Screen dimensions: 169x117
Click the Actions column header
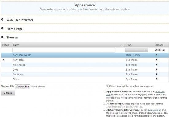(159, 45)
